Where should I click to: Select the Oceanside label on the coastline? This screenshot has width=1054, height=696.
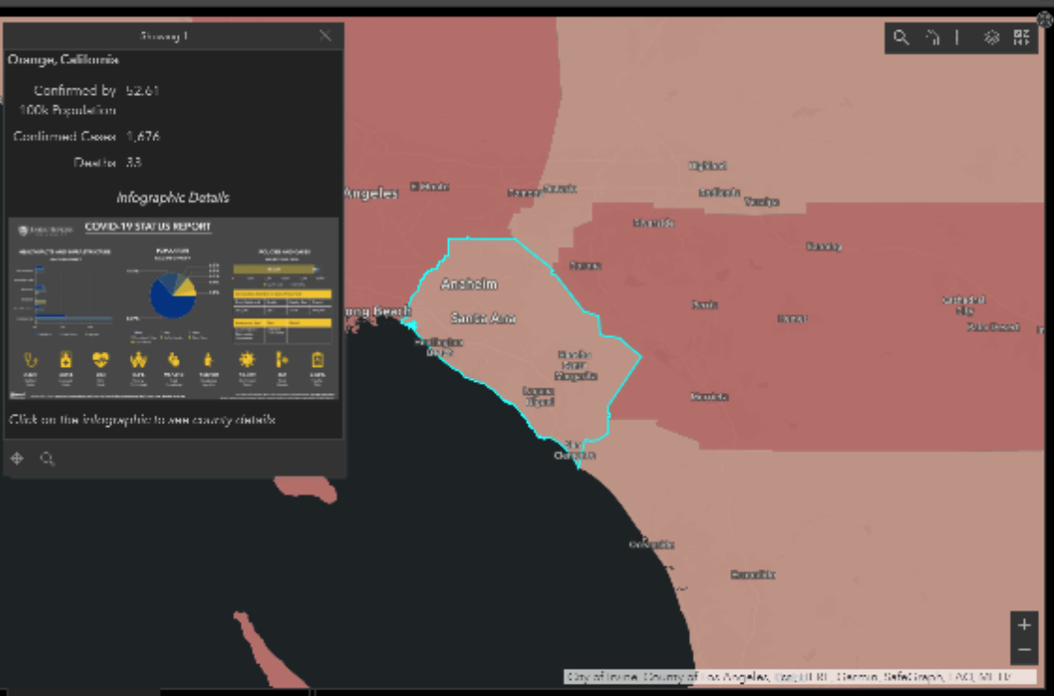[651, 544]
